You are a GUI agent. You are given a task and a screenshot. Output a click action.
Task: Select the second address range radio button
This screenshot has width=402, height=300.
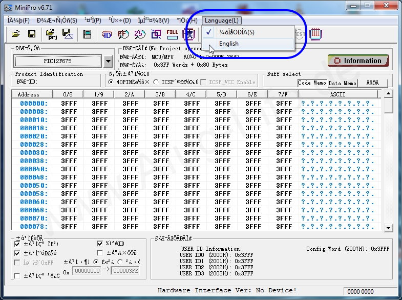[120, 262]
